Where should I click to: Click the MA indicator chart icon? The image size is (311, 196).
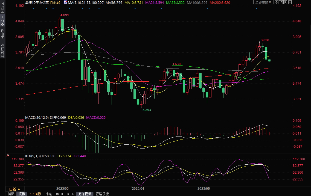65,2
